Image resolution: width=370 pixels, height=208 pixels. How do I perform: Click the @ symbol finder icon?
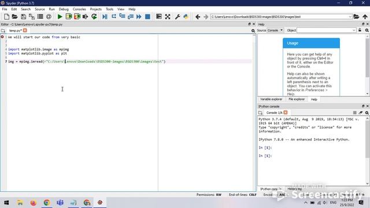49,17
